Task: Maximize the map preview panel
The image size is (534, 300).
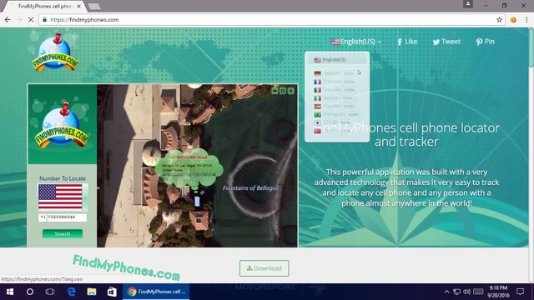Action: click(x=283, y=91)
